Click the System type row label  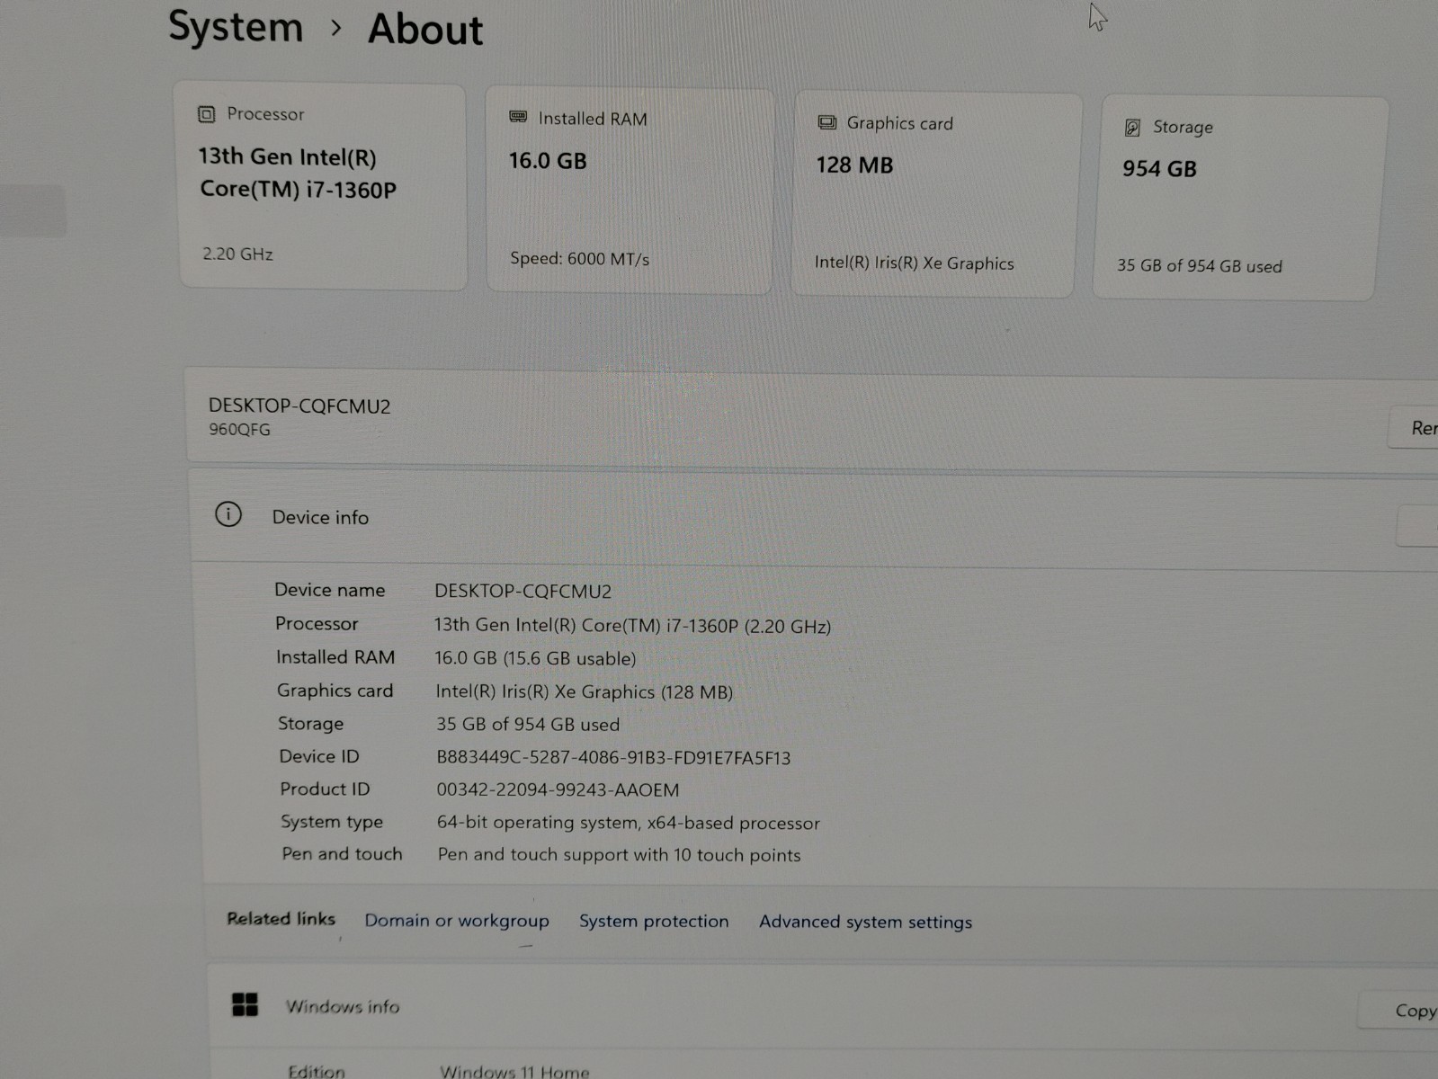point(332,822)
